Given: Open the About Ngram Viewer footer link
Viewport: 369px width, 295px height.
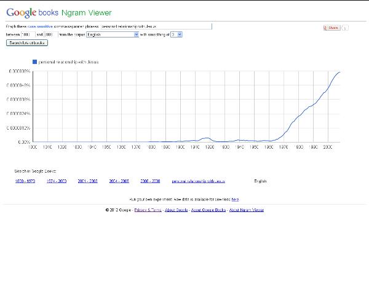Looking at the screenshot, I should tap(246, 210).
